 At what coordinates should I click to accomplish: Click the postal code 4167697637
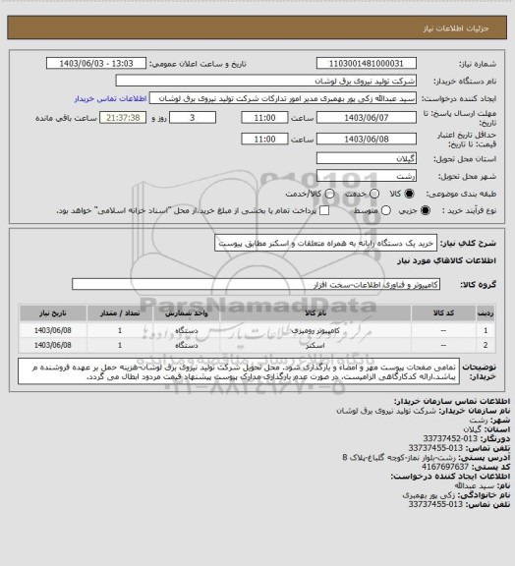(444, 467)
